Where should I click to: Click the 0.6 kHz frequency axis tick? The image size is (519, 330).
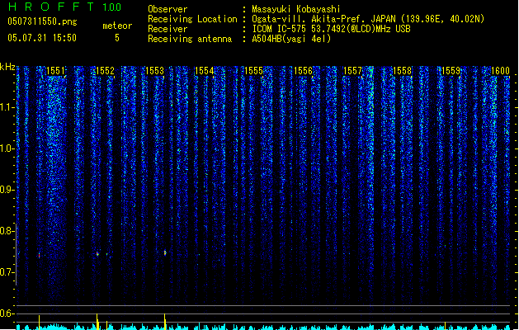click(7, 313)
